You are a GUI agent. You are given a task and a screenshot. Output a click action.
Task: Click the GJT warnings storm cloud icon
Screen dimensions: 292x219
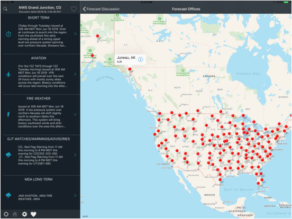[x=8, y=155]
